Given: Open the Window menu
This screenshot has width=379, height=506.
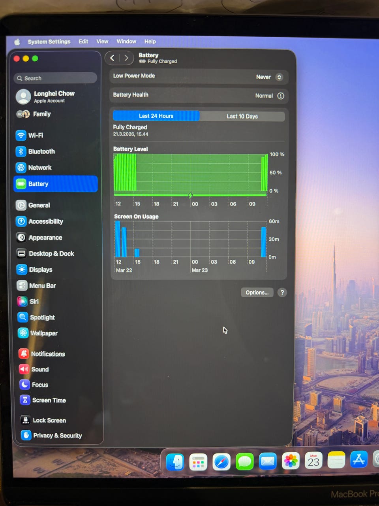Looking at the screenshot, I should 126,41.
